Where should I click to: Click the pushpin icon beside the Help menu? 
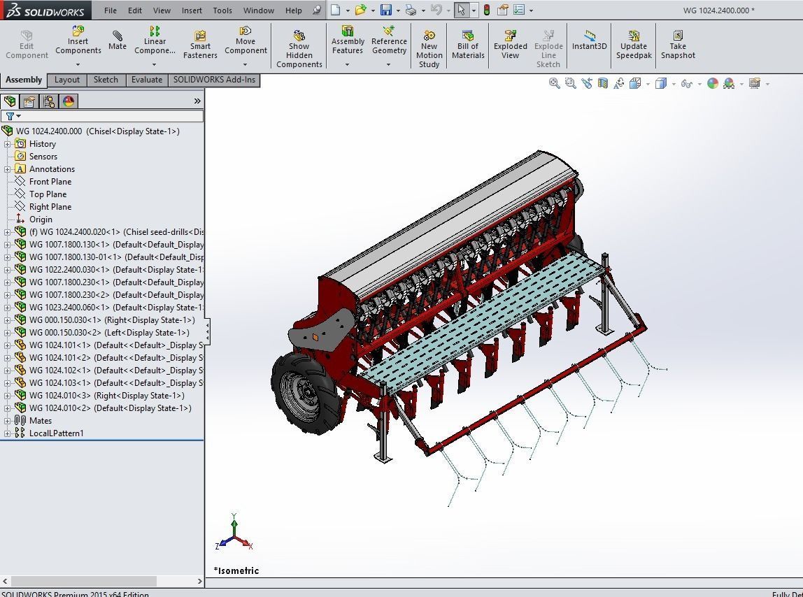(317, 10)
